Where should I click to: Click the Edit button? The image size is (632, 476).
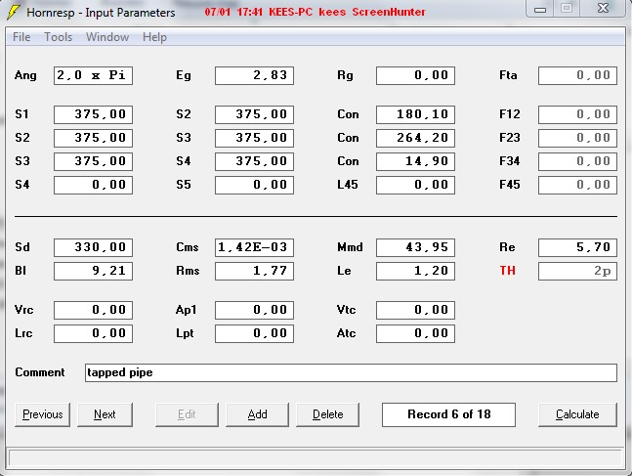(x=187, y=414)
